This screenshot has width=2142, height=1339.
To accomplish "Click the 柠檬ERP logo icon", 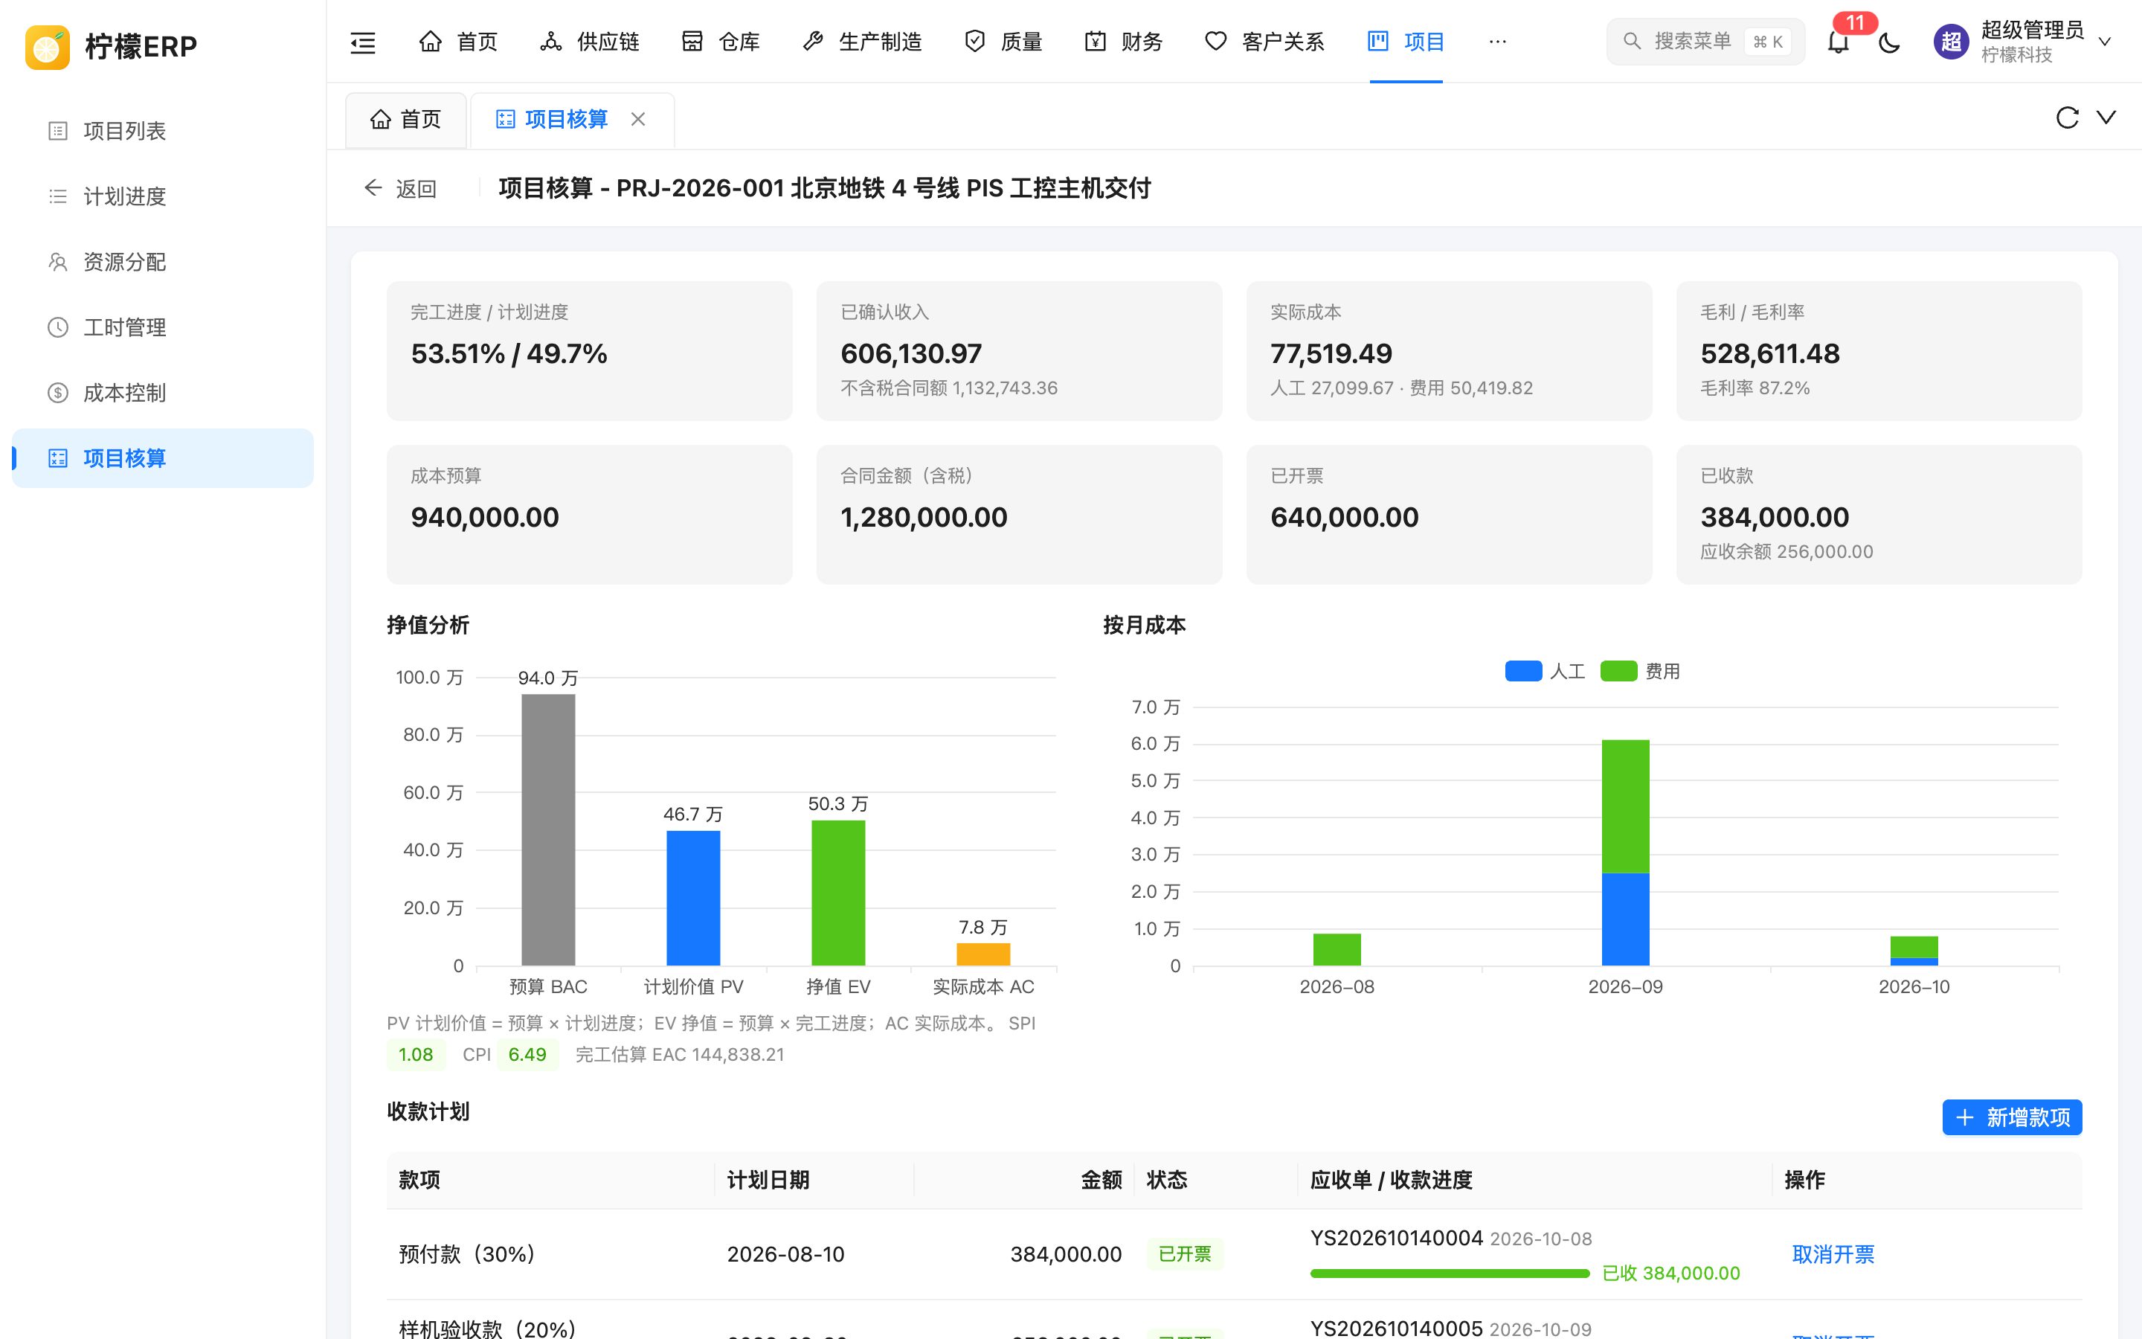I will [x=48, y=47].
